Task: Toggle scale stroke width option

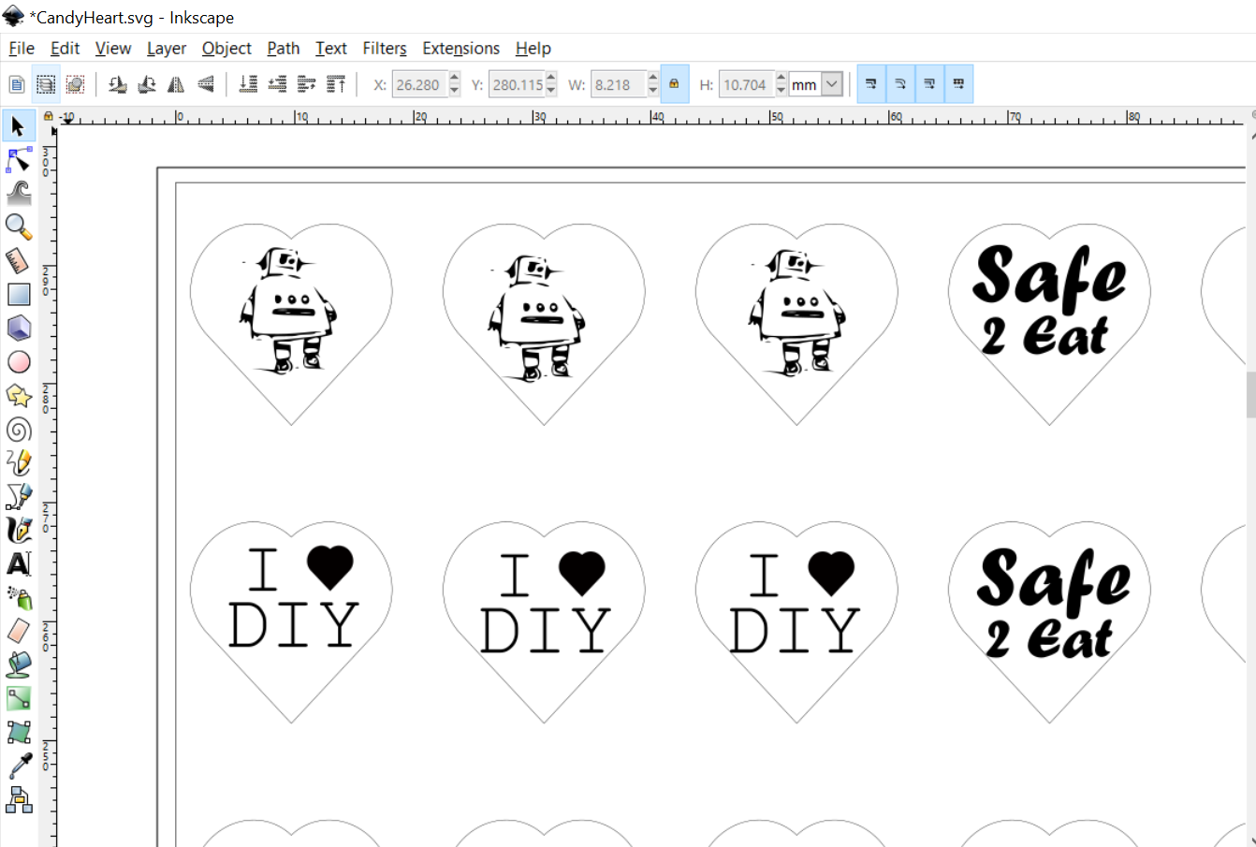Action: click(870, 84)
